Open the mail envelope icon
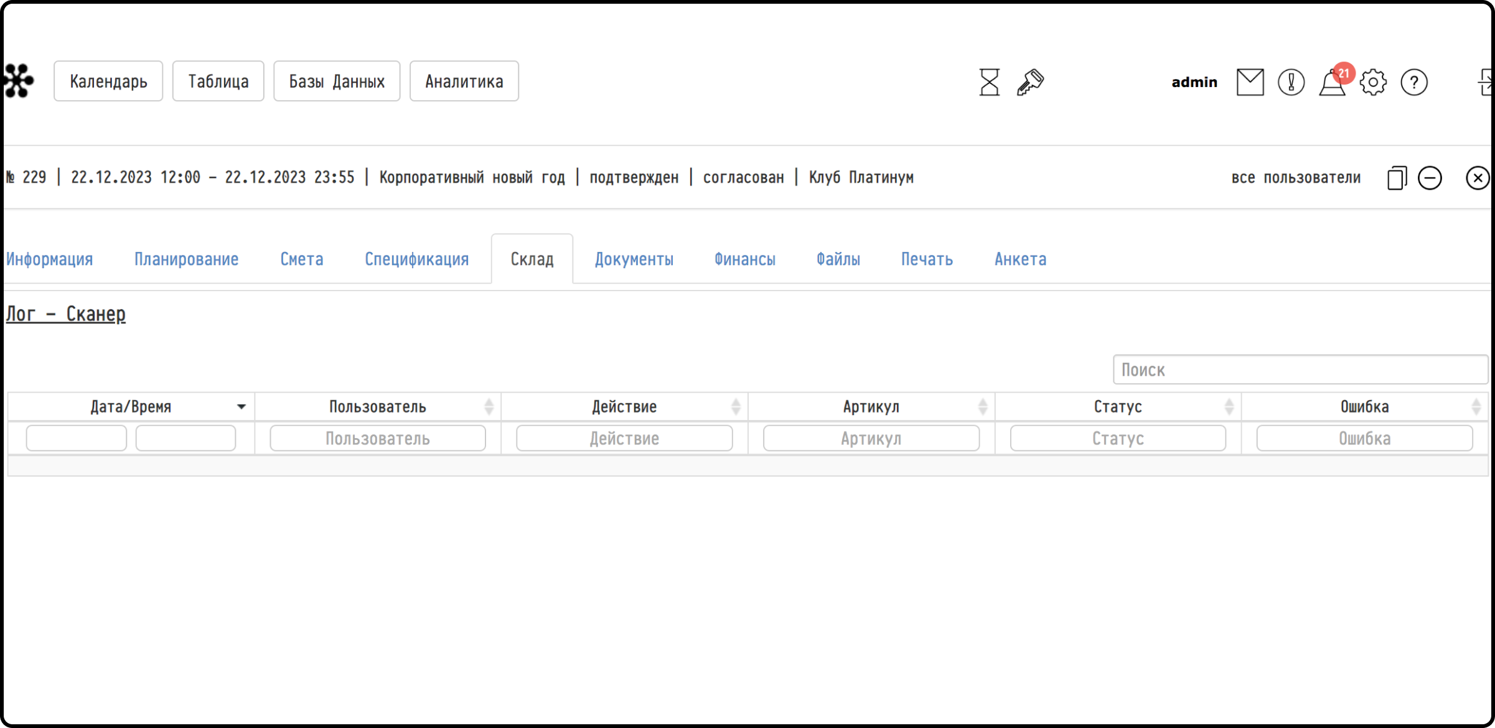 click(1250, 82)
